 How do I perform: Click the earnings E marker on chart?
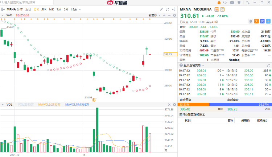[x=94, y=100]
